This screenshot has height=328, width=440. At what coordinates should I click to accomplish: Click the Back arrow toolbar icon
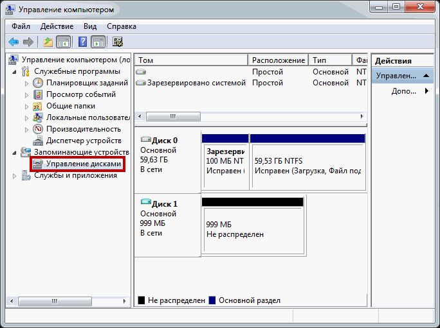click(x=14, y=42)
